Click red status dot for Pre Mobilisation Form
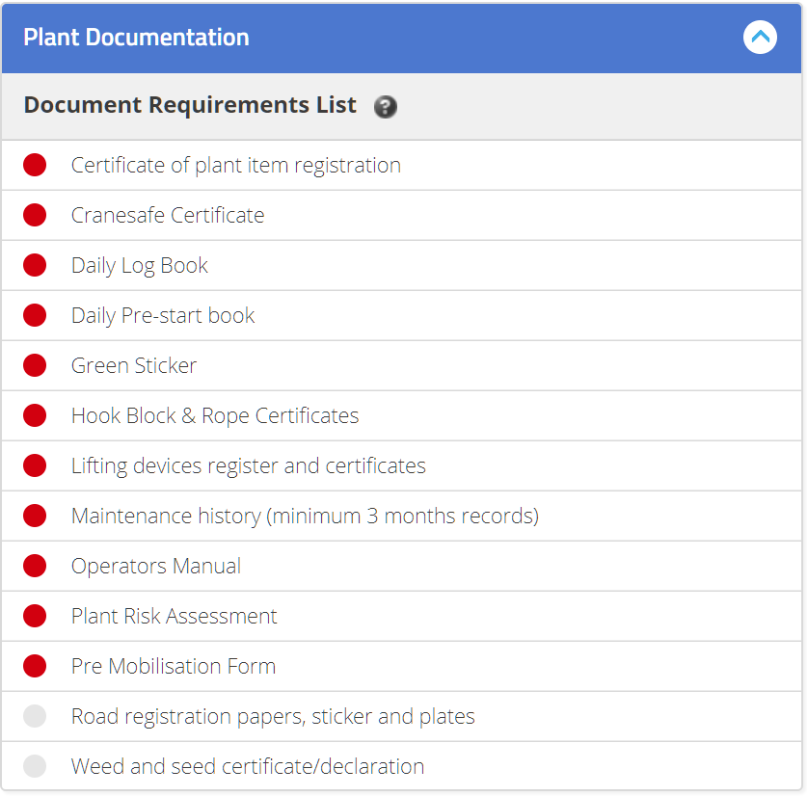Screen dimensions: 807x796 (x=35, y=666)
